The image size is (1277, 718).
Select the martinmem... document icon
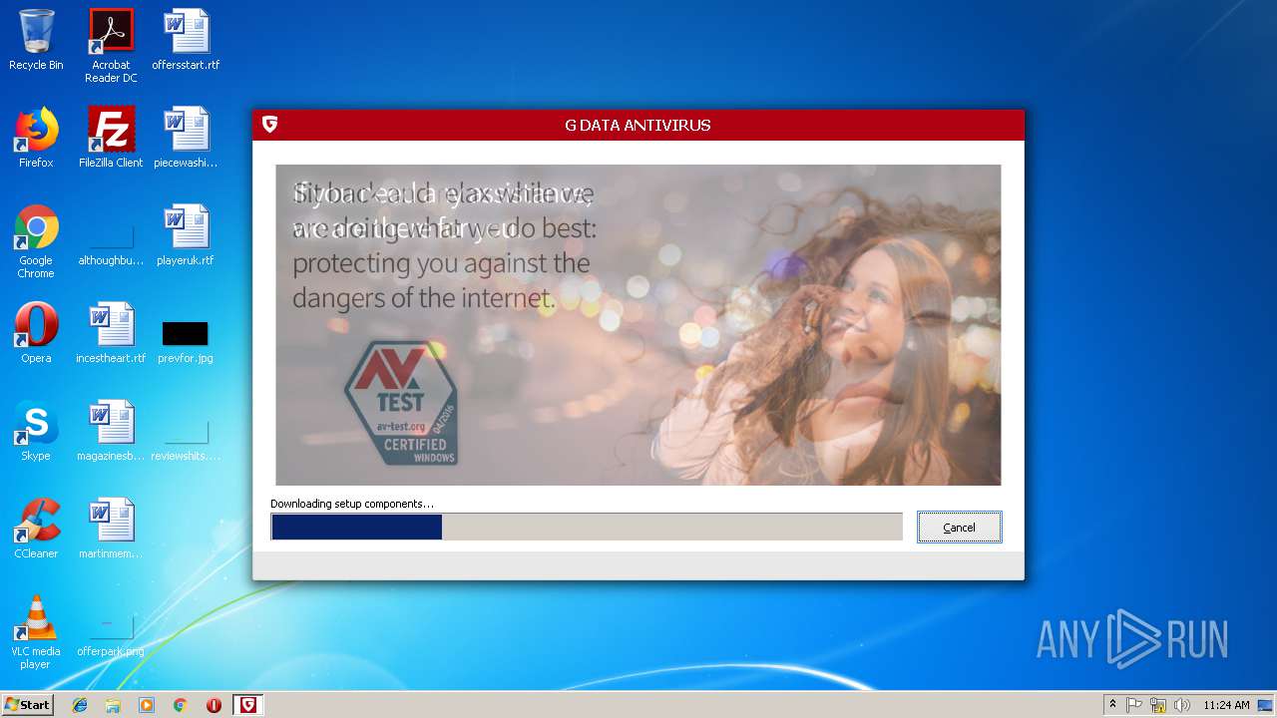tap(111, 530)
